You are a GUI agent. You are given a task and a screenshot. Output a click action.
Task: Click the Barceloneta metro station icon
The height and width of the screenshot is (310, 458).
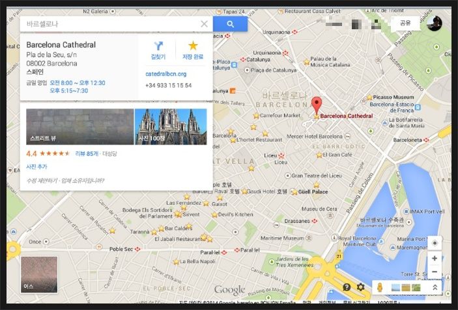coord(426,140)
